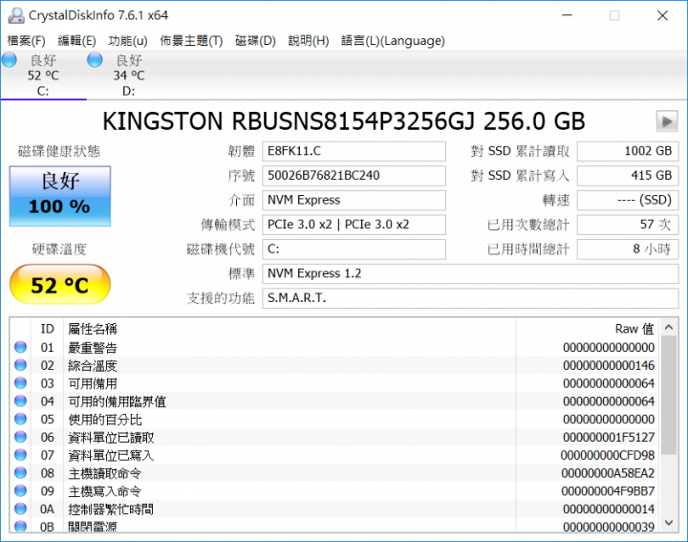
Task: Click the blue status orb for drive C:
Action: (10, 59)
